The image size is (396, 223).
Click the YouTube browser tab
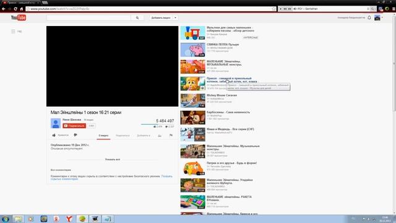[x=20, y=2]
